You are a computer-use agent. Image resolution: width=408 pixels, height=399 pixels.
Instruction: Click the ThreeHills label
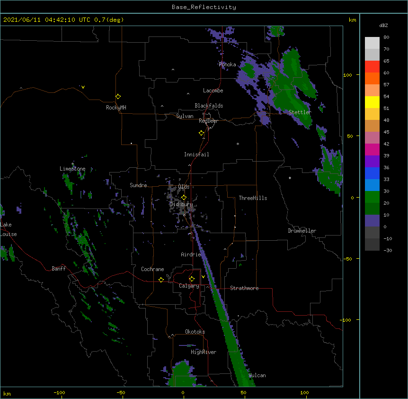click(253, 198)
